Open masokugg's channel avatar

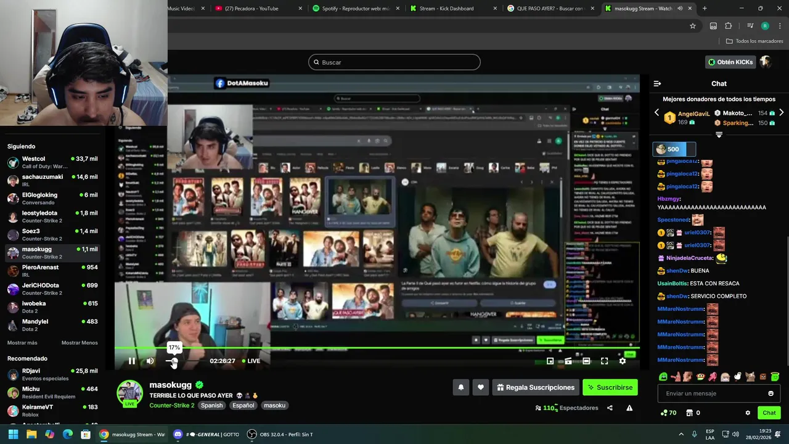click(x=129, y=393)
